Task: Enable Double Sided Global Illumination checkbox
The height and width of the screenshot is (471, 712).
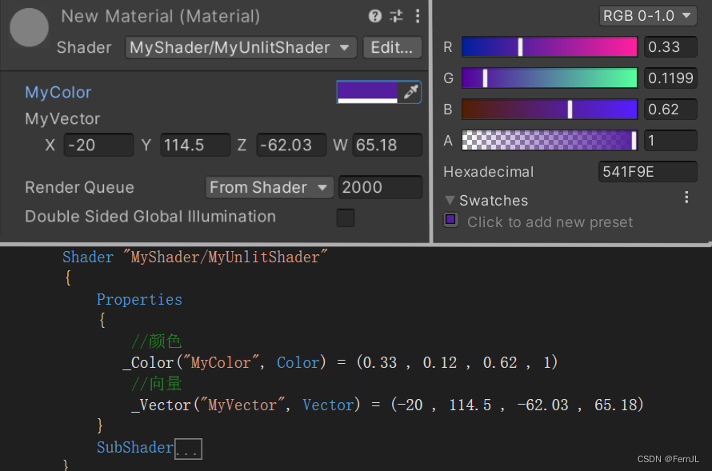Action: 346,218
